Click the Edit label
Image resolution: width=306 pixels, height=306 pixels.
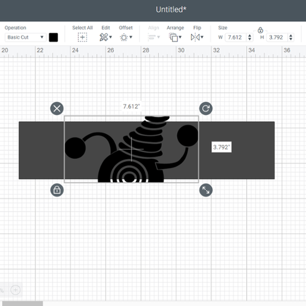pyautogui.click(x=105, y=28)
